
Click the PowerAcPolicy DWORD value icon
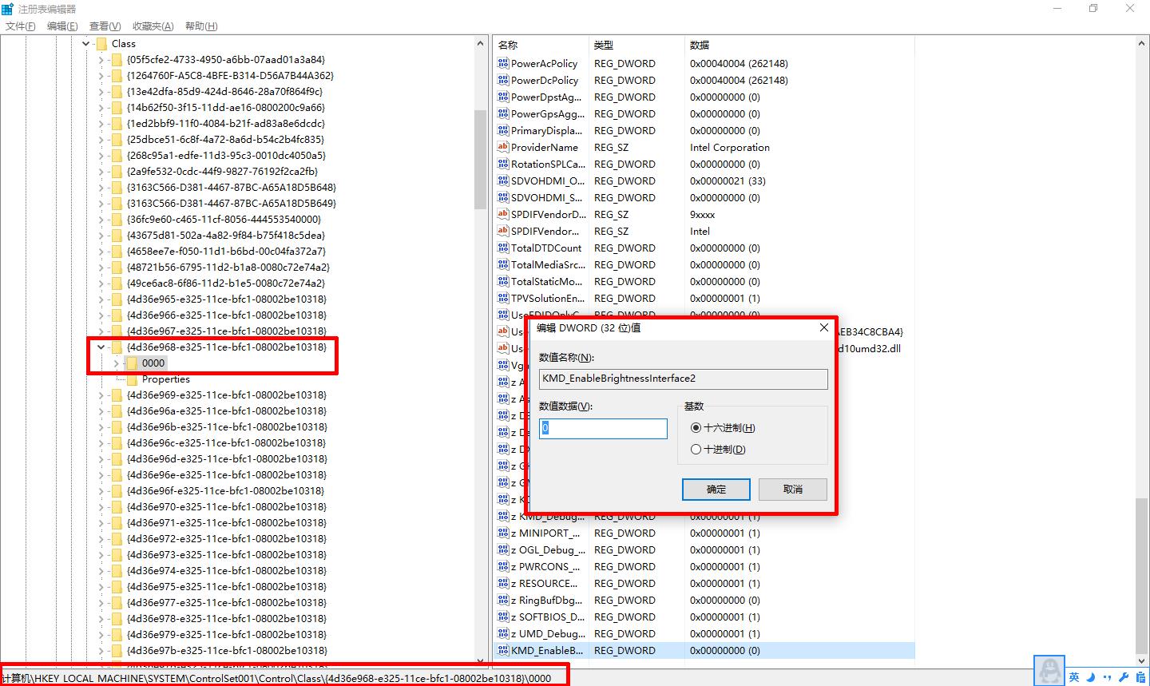pos(502,63)
